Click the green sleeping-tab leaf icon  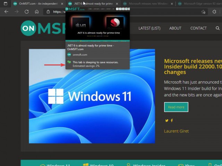69,62
